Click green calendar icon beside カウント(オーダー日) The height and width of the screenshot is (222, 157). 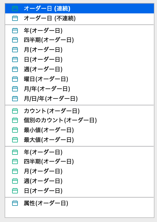[x=15, y=111]
